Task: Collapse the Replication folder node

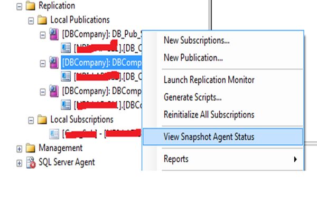Action: [19, 7]
